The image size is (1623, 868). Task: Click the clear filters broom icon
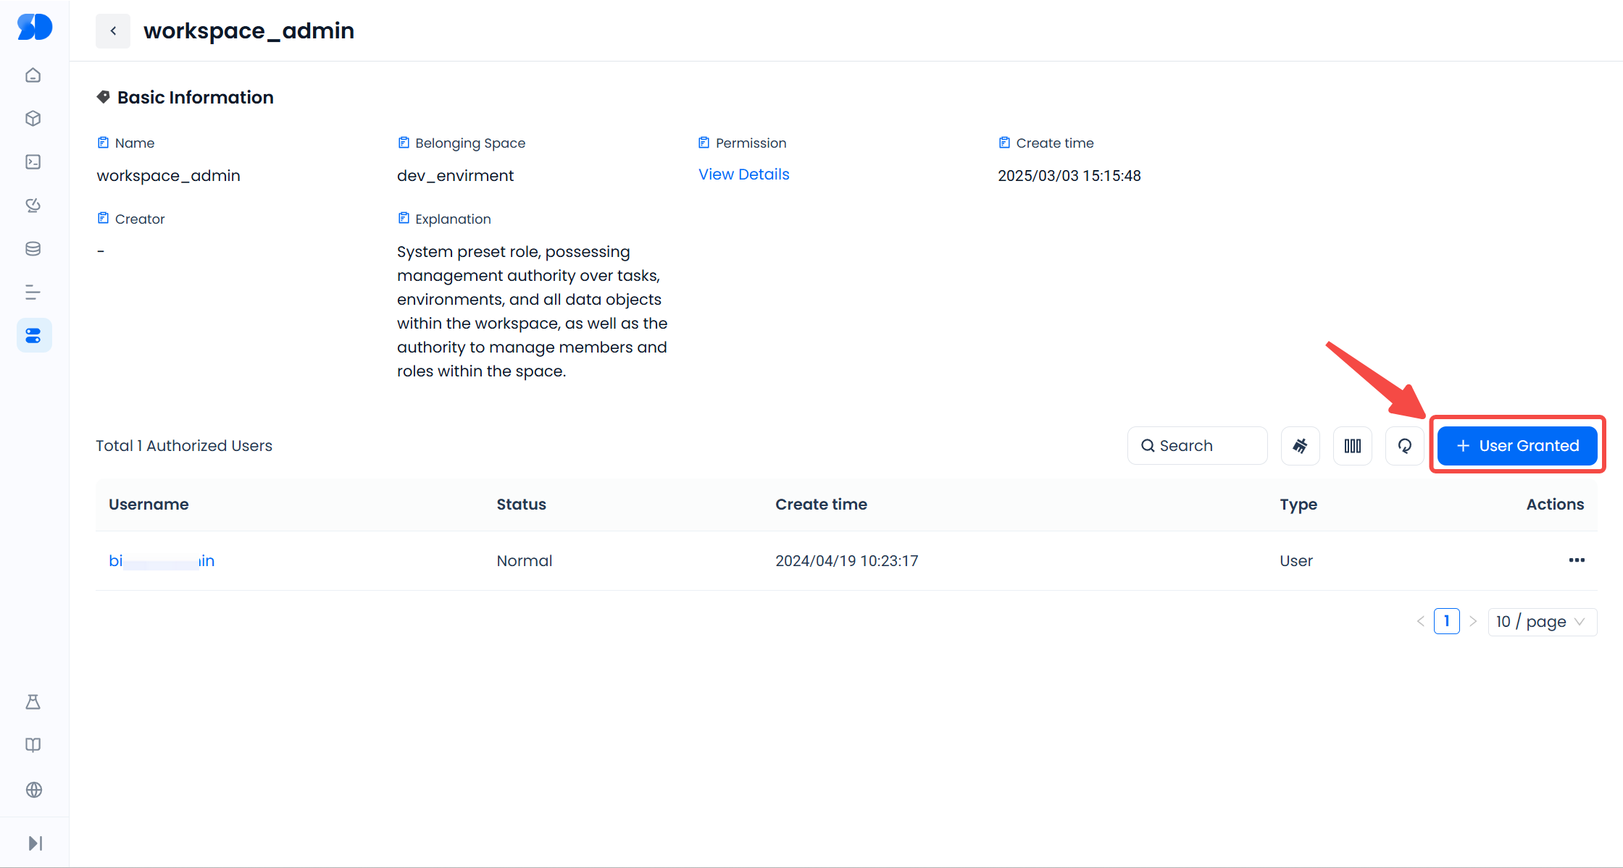(1301, 446)
